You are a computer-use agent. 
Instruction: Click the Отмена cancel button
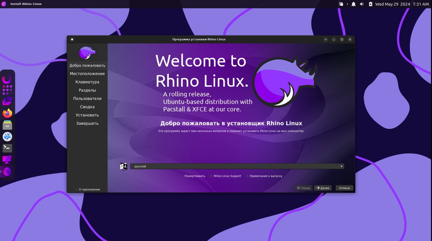344,188
